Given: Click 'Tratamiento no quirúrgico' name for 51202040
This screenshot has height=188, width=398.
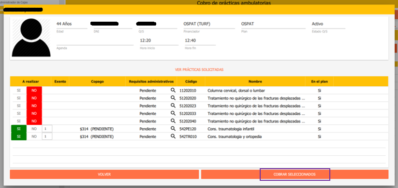Looking at the screenshot, I should point(256,121).
